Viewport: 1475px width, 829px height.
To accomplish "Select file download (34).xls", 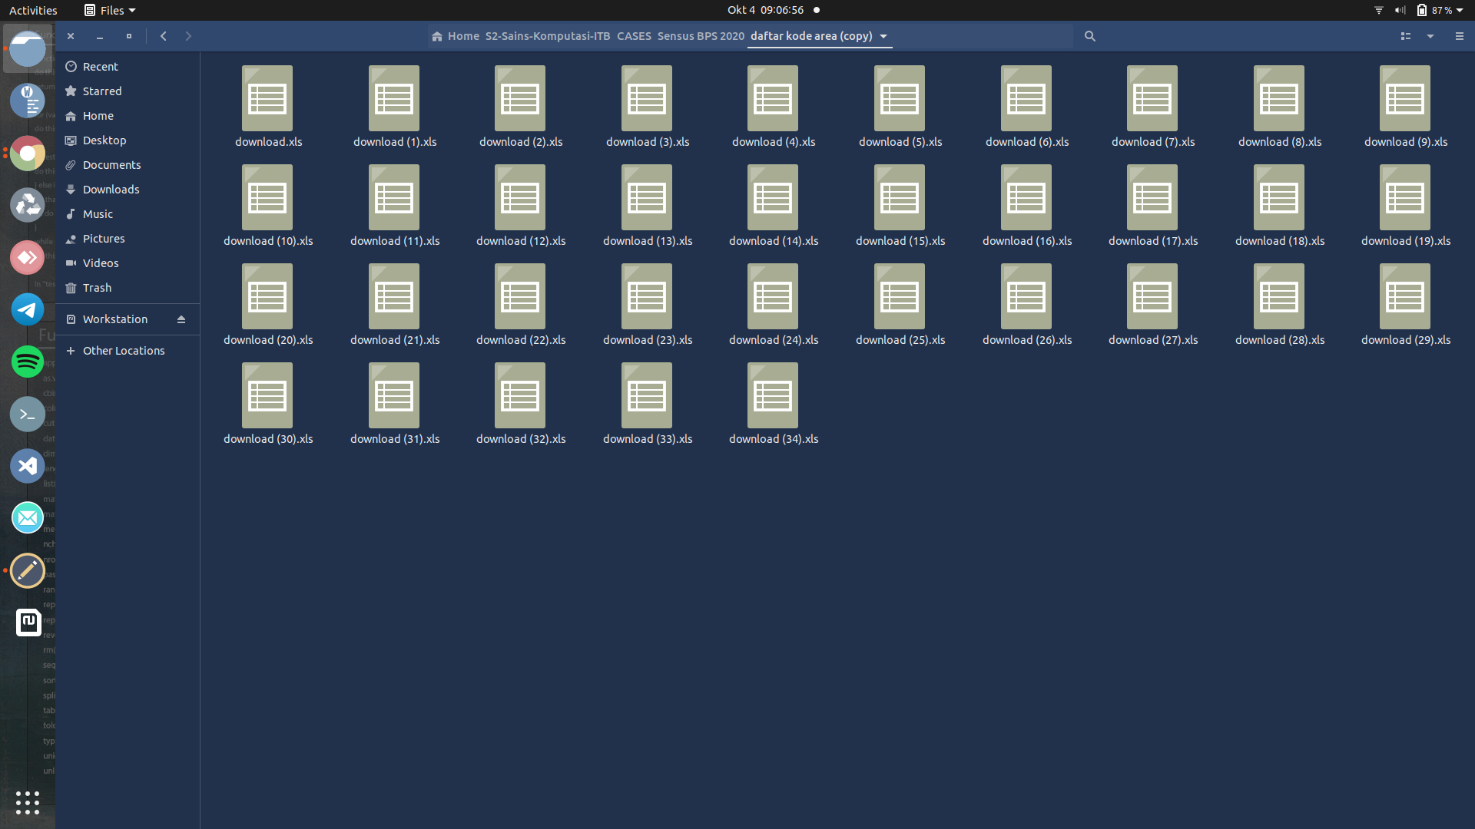I will click(773, 398).
